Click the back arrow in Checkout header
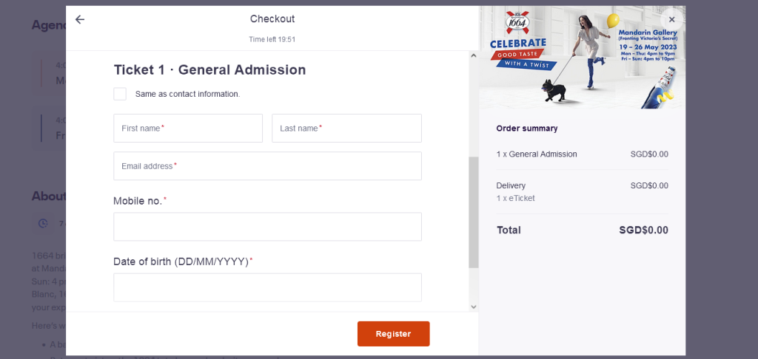The width and height of the screenshot is (758, 359). coord(80,19)
